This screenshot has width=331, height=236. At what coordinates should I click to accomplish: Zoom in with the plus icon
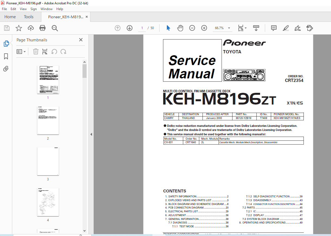pyautogui.click(x=204, y=28)
